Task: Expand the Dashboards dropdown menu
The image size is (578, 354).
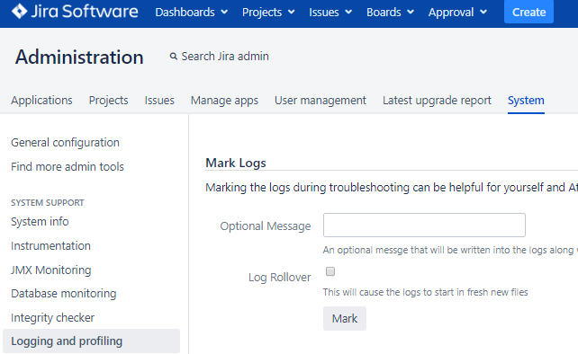Action: [x=191, y=13]
